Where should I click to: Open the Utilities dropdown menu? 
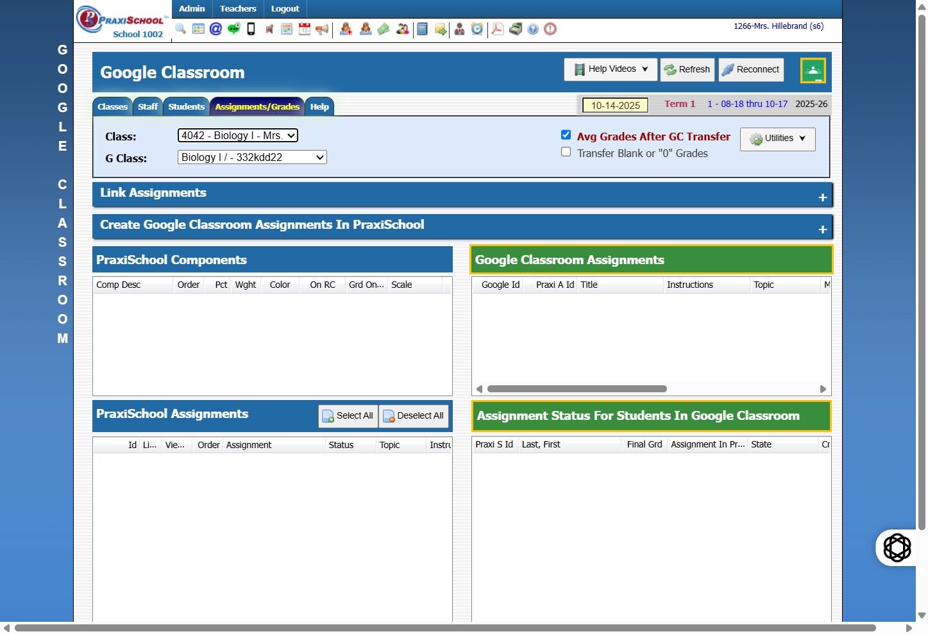777,138
